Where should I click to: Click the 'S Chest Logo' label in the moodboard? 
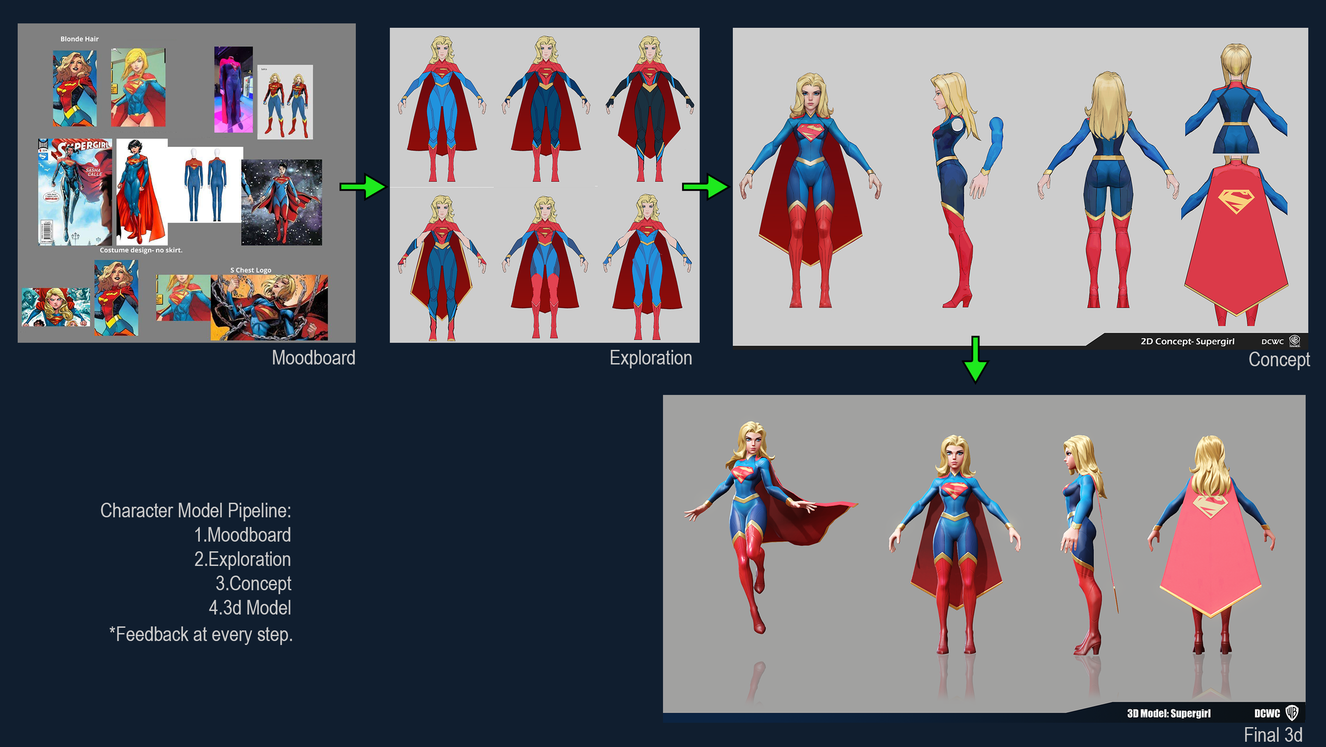coord(250,270)
